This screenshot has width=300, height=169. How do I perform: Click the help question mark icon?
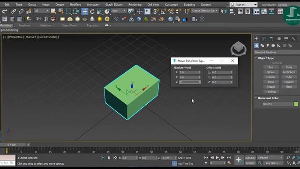coord(202,19)
